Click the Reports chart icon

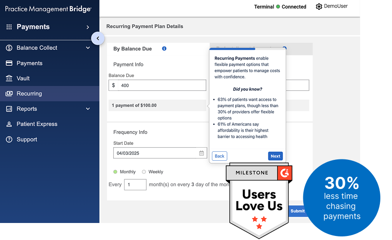coord(9,109)
